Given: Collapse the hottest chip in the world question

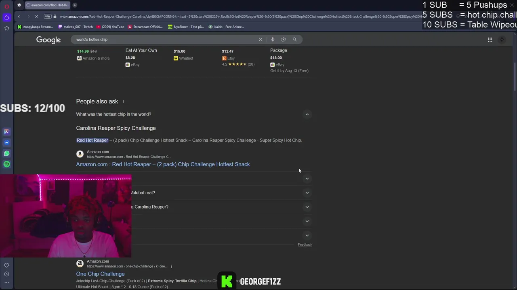Looking at the screenshot, I should tap(307, 114).
